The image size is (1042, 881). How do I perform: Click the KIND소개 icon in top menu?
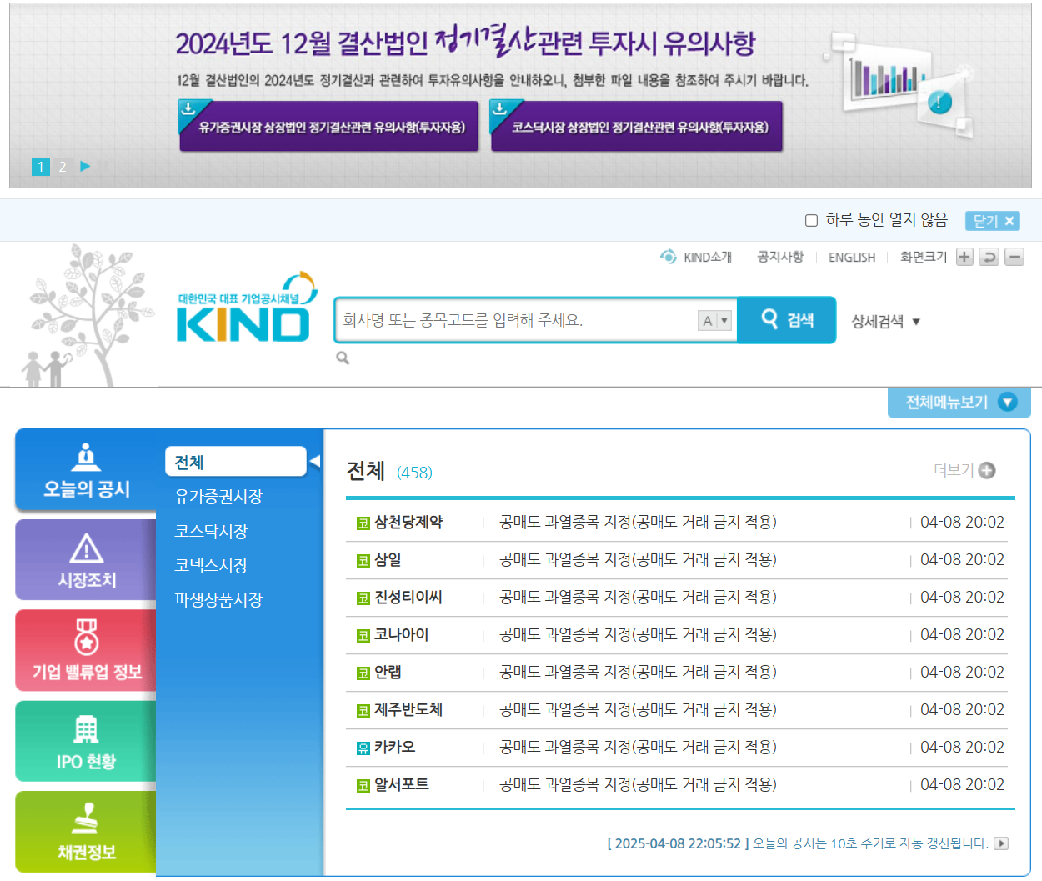pyautogui.click(x=669, y=257)
